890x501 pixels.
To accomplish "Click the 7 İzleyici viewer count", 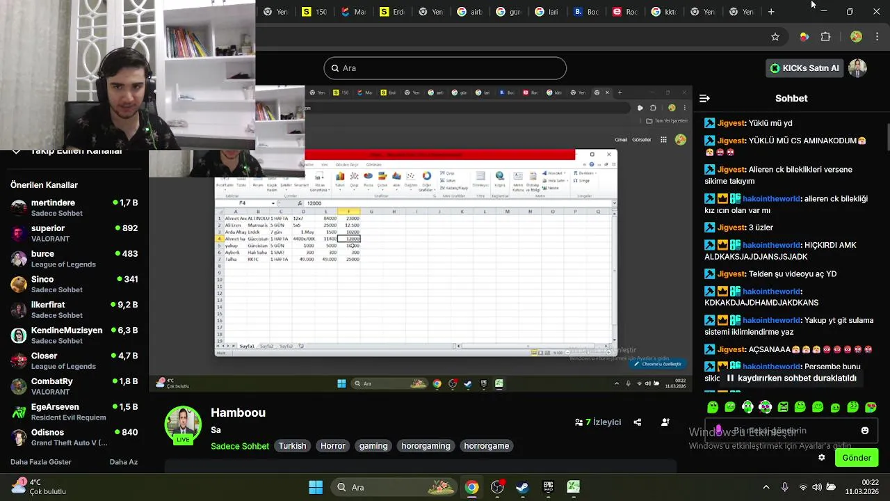I will click(x=598, y=422).
